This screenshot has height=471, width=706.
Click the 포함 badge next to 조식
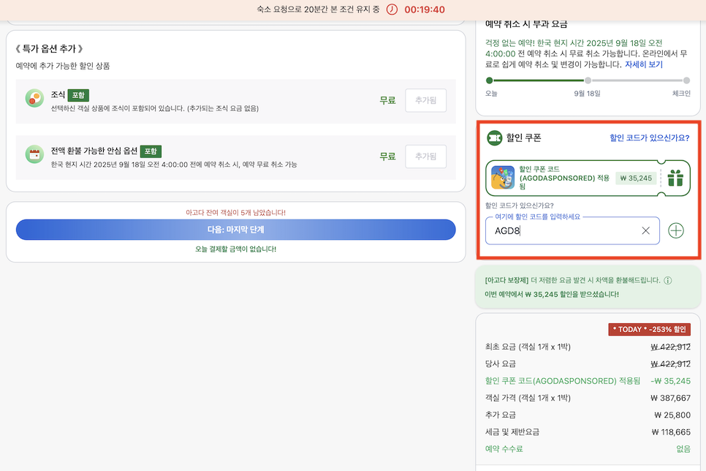78,95
